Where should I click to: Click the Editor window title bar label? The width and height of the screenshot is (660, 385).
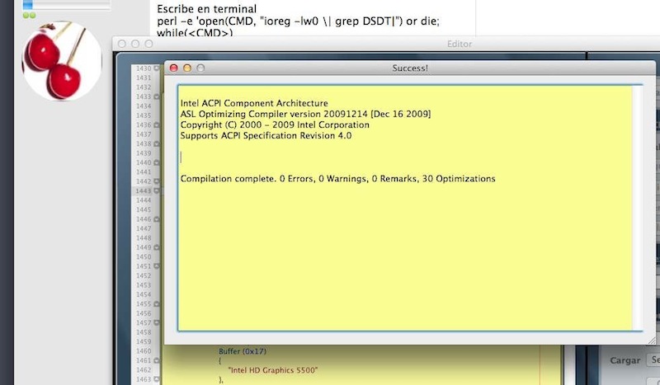[x=460, y=44]
